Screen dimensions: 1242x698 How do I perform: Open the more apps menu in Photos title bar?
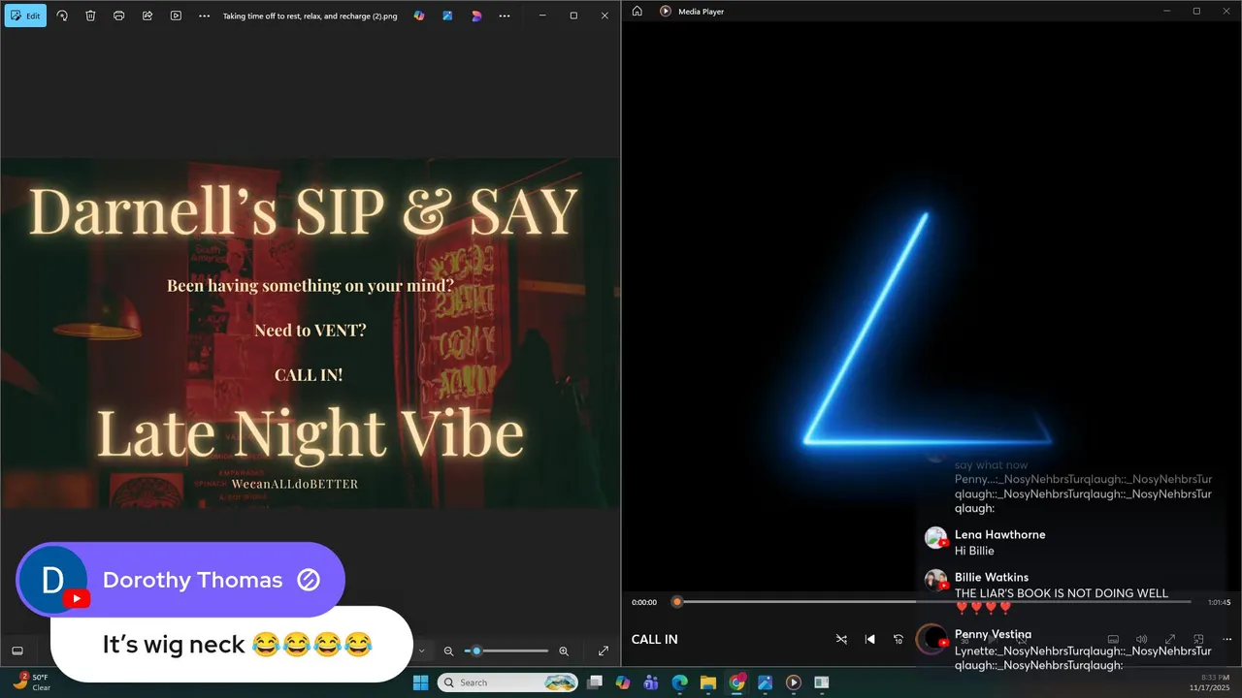pyautogui.click(x=505, y=16)
